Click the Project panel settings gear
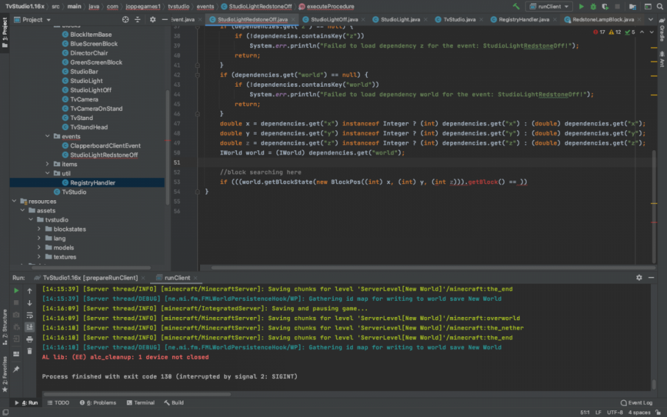Image resolution: width=667 pixels, height=417 pixels. pos(153,19)
